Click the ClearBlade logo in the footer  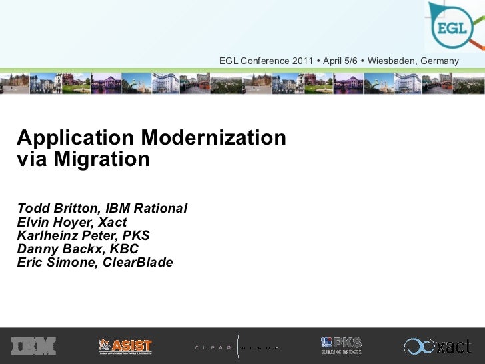pos(238,347)
